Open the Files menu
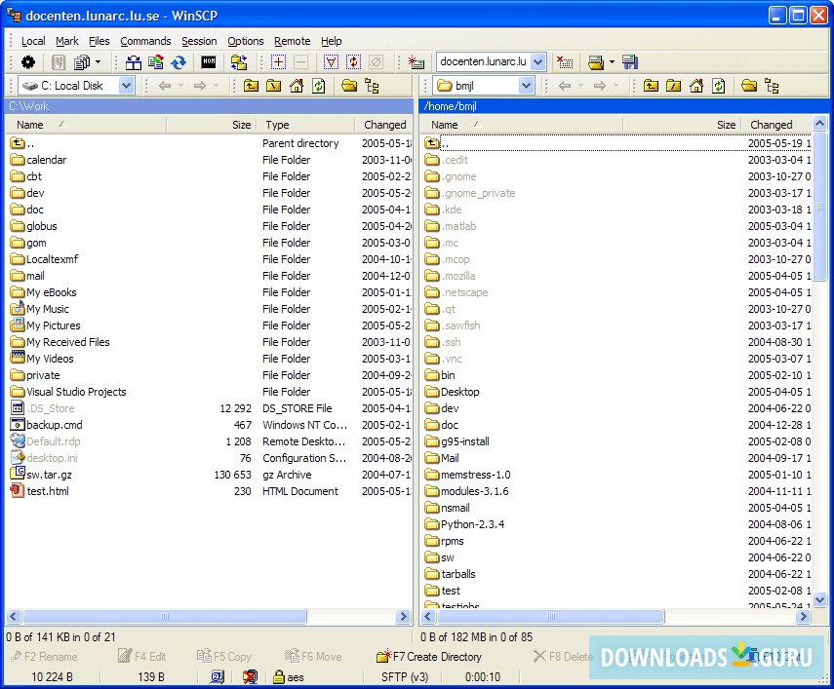Image resolution: width=834 pixels, height=689 pixels. coord(99,41)
